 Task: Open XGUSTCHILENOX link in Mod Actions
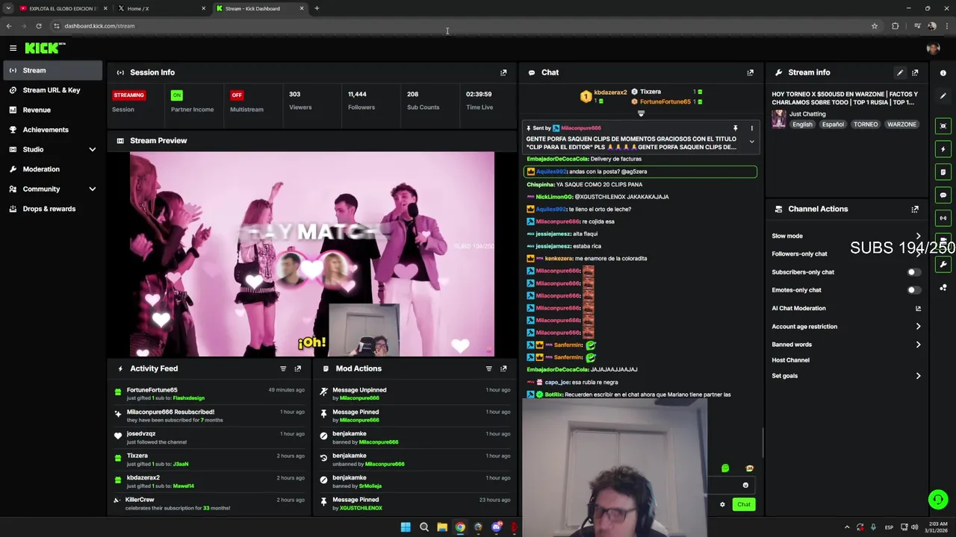(x=361, y=509)
